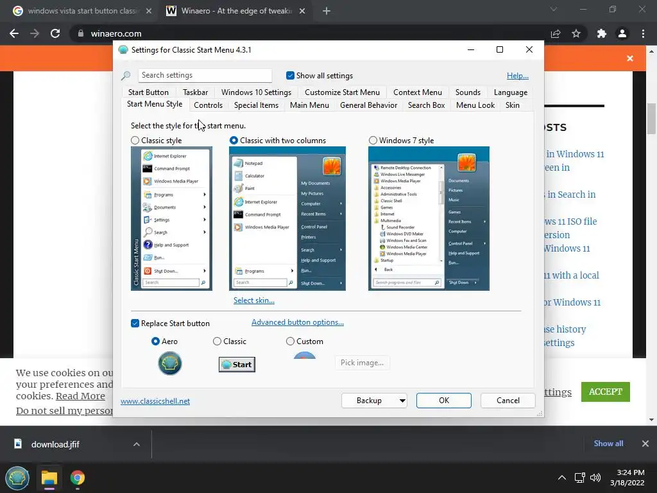Screen dimensions: 657x493
Task: Open the Backup dropdown arrow
Action: (x=402, y=401)
